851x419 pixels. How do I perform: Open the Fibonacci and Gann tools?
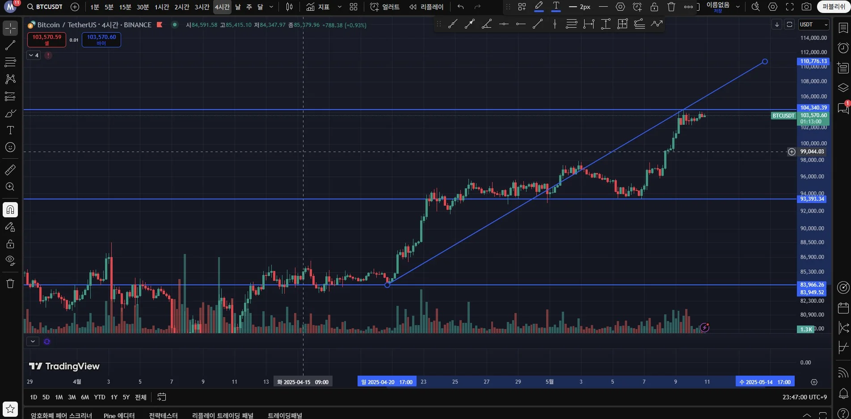point(10,62)
